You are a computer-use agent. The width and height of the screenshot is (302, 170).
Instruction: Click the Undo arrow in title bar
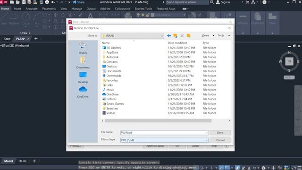(x=53, y=2)
